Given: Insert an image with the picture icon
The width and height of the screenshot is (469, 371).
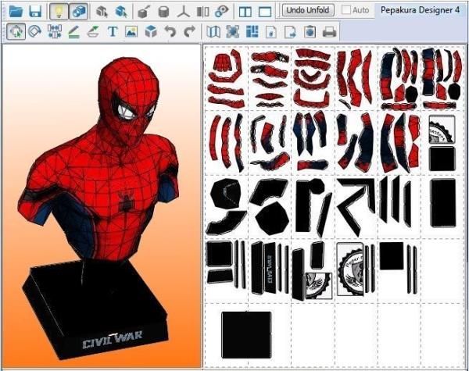Looking at the screenshot, I should [131, 31].
